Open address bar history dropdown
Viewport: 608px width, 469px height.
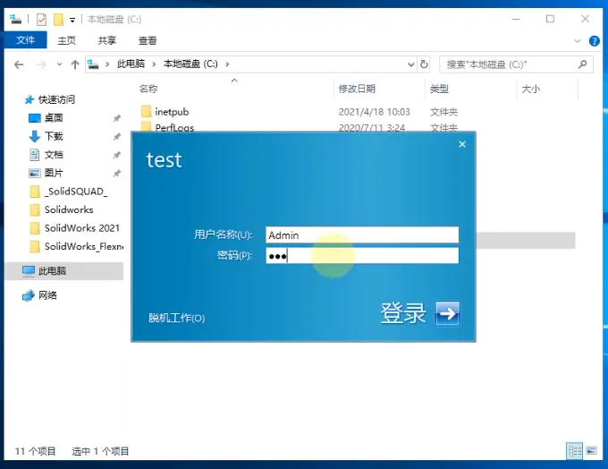[411, 64]
